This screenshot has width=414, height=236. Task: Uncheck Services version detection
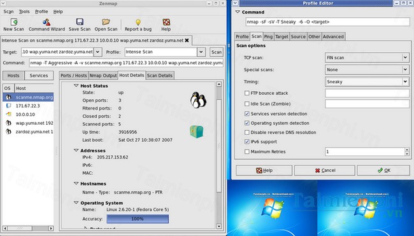click(x=247, y=114)
